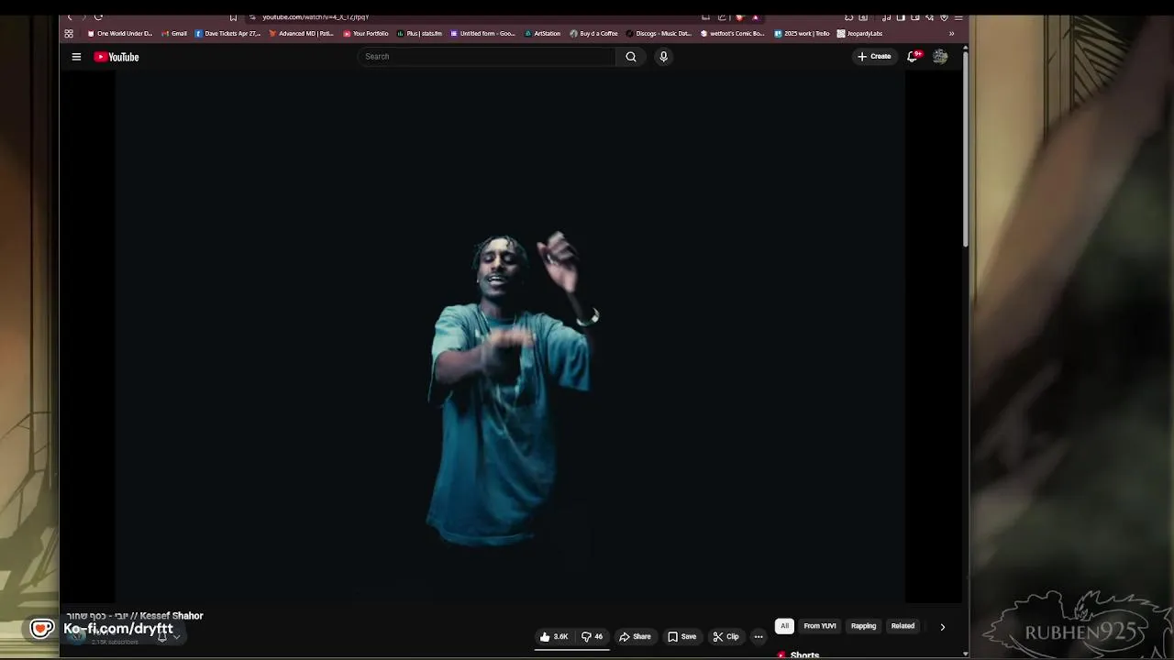Open the account avatar menu
The width and height of the screenshot is (1174, 660).
tap(940, 57)
